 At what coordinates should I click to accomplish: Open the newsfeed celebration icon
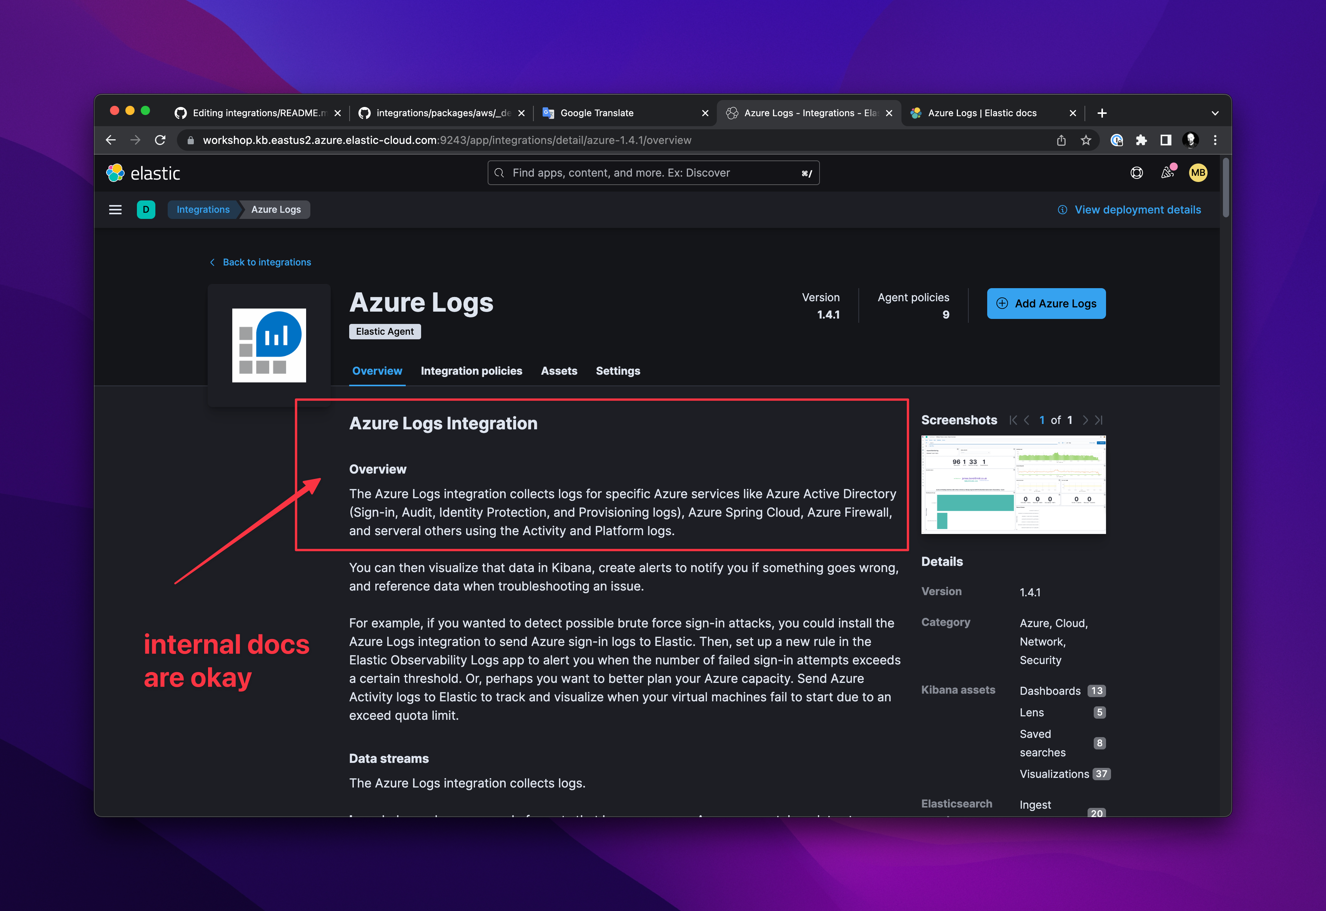1168,173
